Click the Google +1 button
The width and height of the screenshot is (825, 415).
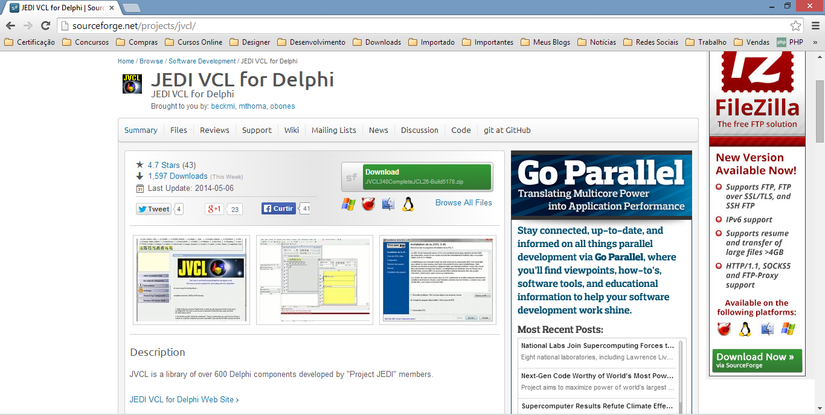point(215,209)
